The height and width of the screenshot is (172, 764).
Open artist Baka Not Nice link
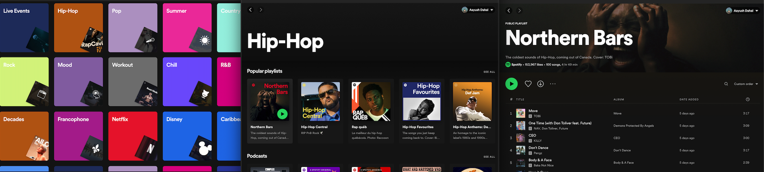point(544,166)
